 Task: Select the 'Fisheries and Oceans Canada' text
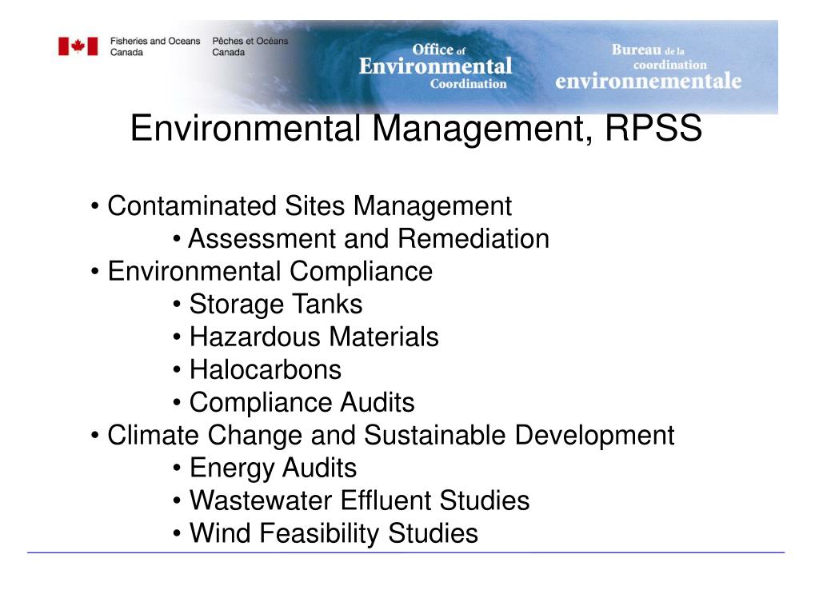[155, 46]
